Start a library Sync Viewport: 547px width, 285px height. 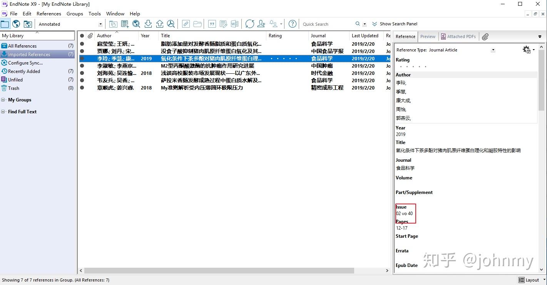pos(250,24)
